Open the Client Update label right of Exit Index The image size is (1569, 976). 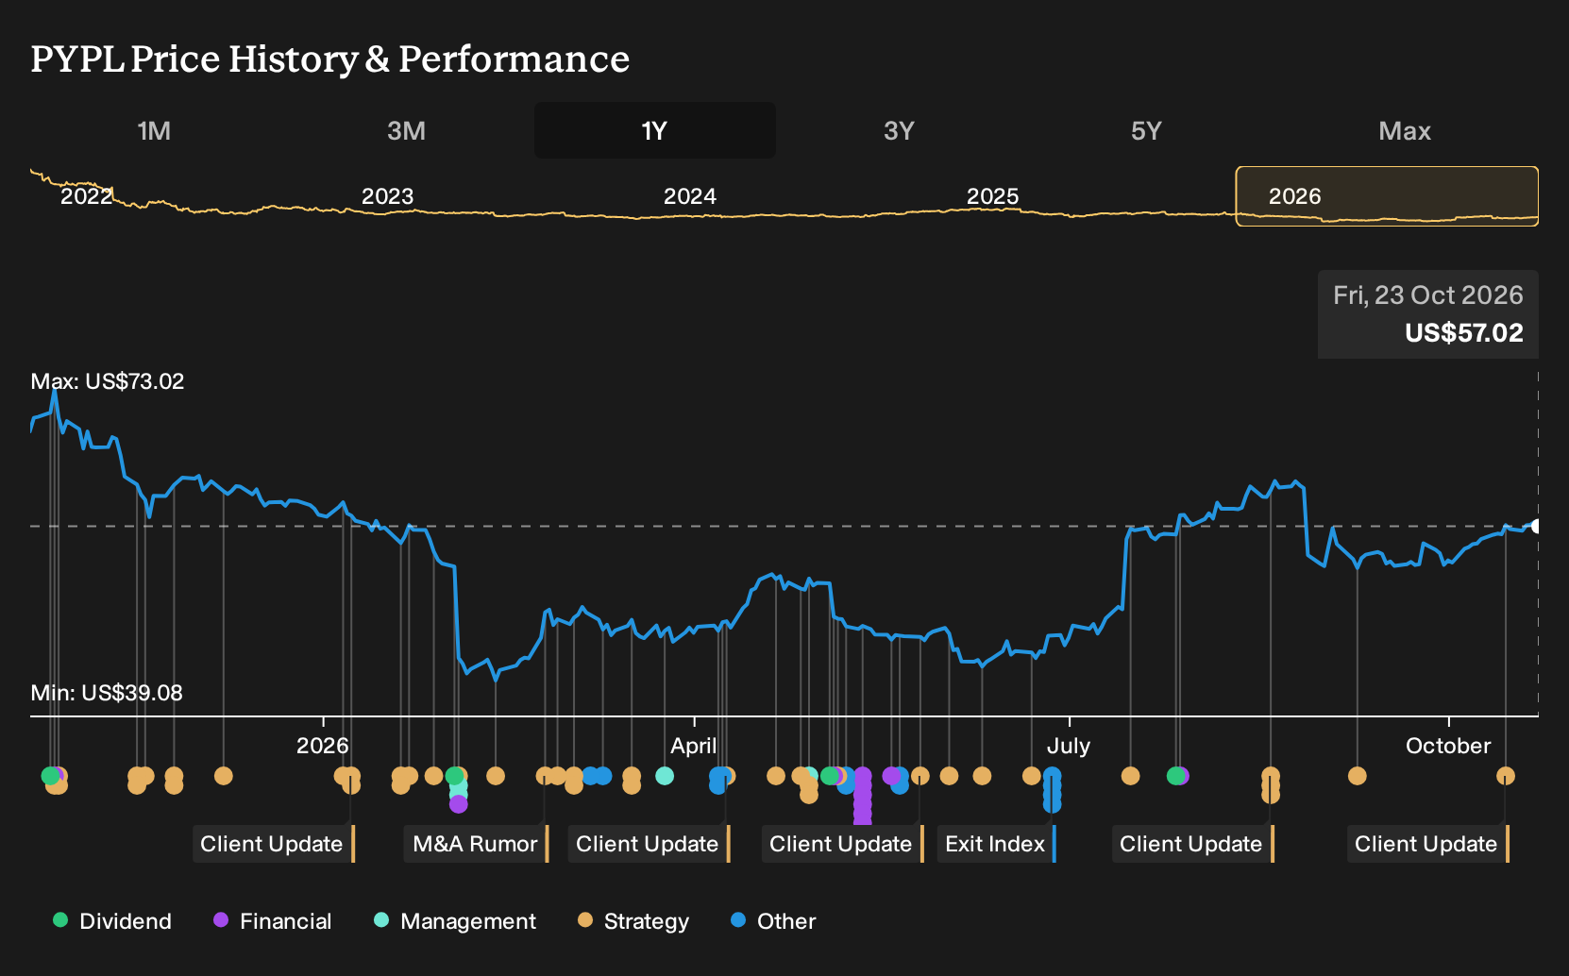(x=1193, y=844)
